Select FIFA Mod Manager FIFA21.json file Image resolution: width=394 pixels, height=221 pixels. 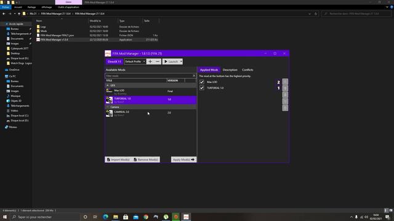tap(57, 36)
